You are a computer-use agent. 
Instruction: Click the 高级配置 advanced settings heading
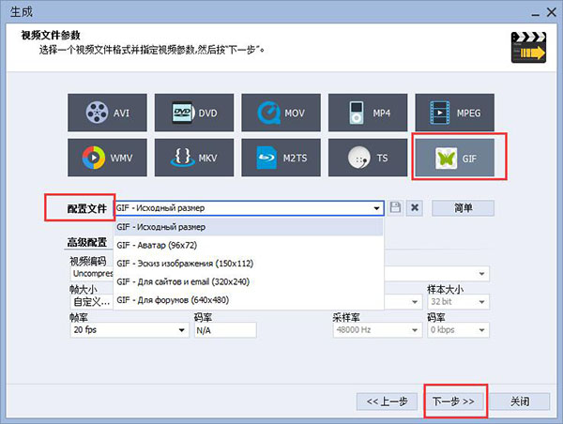click(87, 242)
